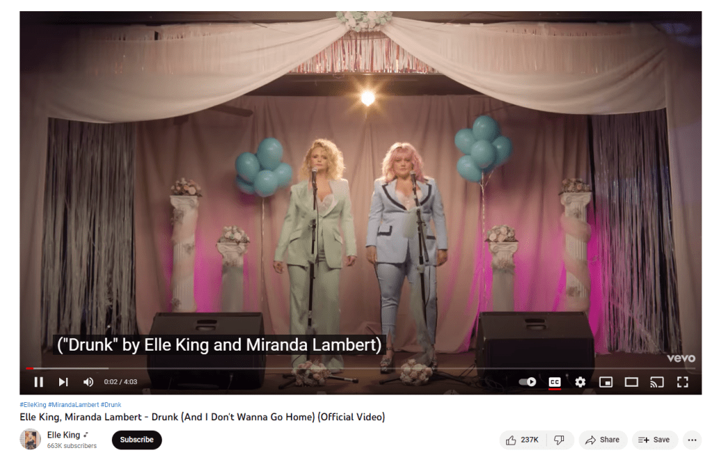Dislike this video
This screenshot has height=455, width=712.
(x=560, y=440)
